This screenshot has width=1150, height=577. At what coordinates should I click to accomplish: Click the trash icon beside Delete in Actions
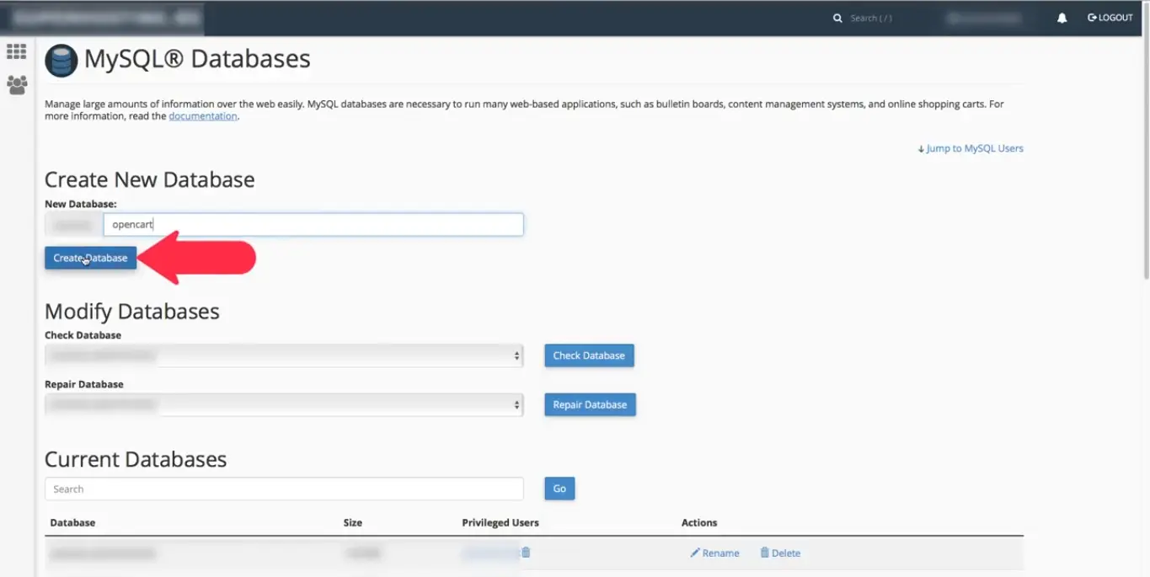tap(765, 553)
